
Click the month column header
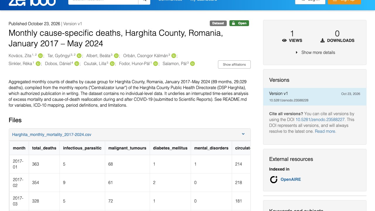19,148
